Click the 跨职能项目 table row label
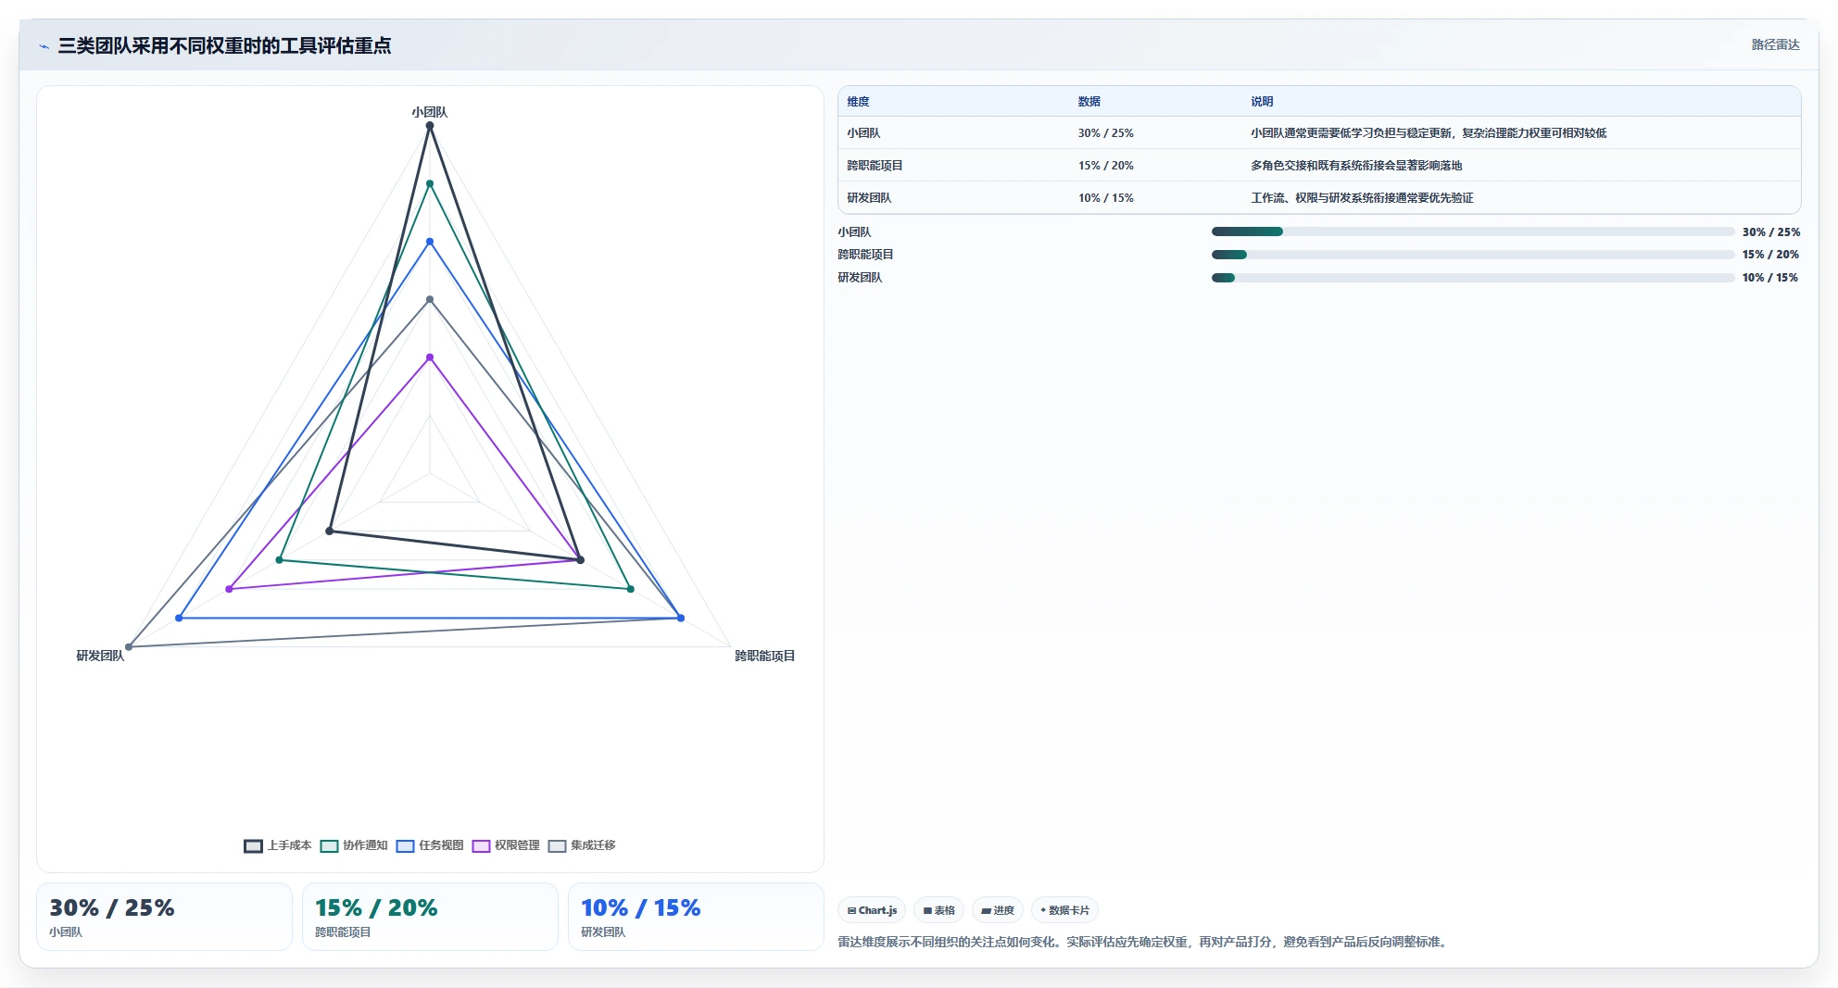The height and width of the screenshot is (988, 1838). coord(875,166)
